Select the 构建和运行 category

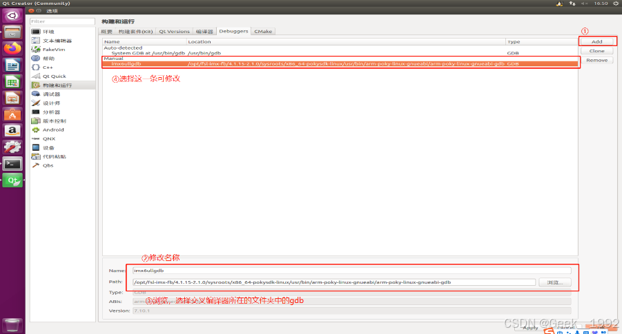[x=63, y=85]
